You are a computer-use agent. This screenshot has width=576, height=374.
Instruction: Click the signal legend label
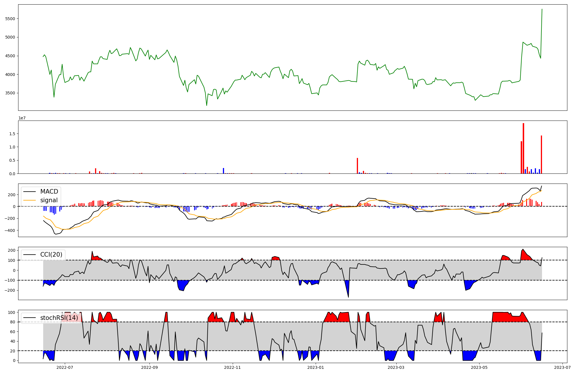49,200
